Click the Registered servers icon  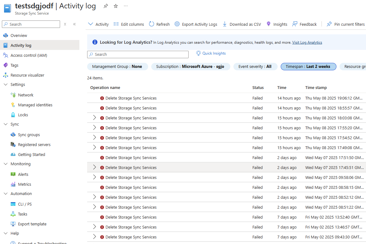click(13, 144)
